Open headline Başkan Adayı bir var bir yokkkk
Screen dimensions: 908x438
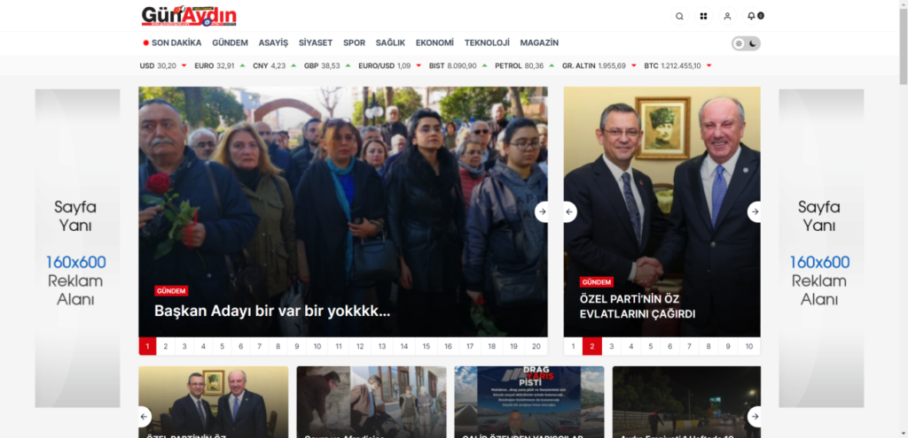pos(272,311)
